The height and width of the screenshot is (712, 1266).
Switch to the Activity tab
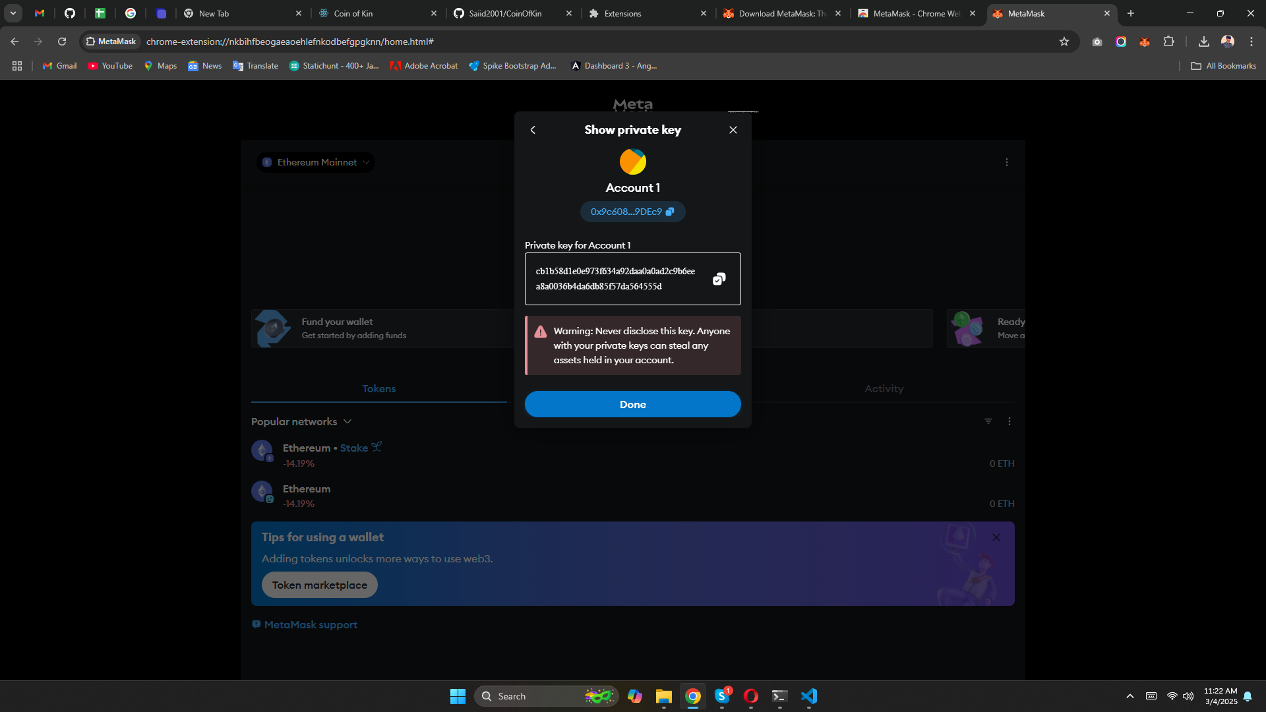(x=884, y=389)
